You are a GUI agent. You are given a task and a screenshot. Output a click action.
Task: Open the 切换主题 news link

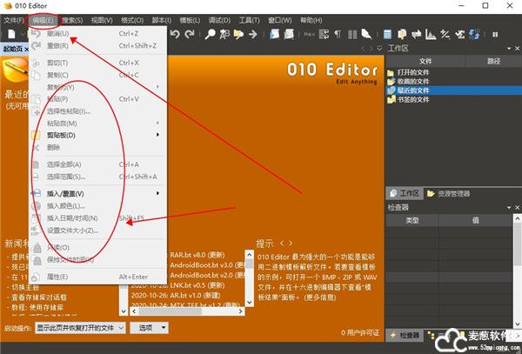(x=25, y=287)
